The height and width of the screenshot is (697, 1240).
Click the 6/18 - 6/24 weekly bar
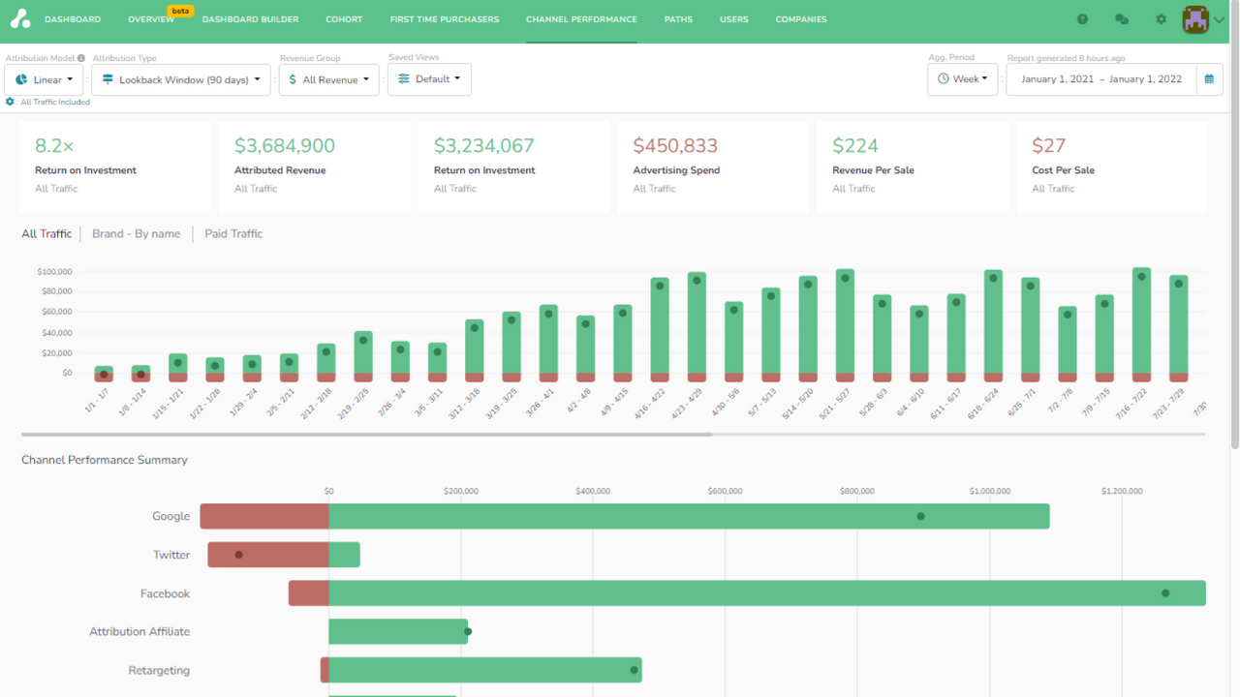click(x=993, y=326)
